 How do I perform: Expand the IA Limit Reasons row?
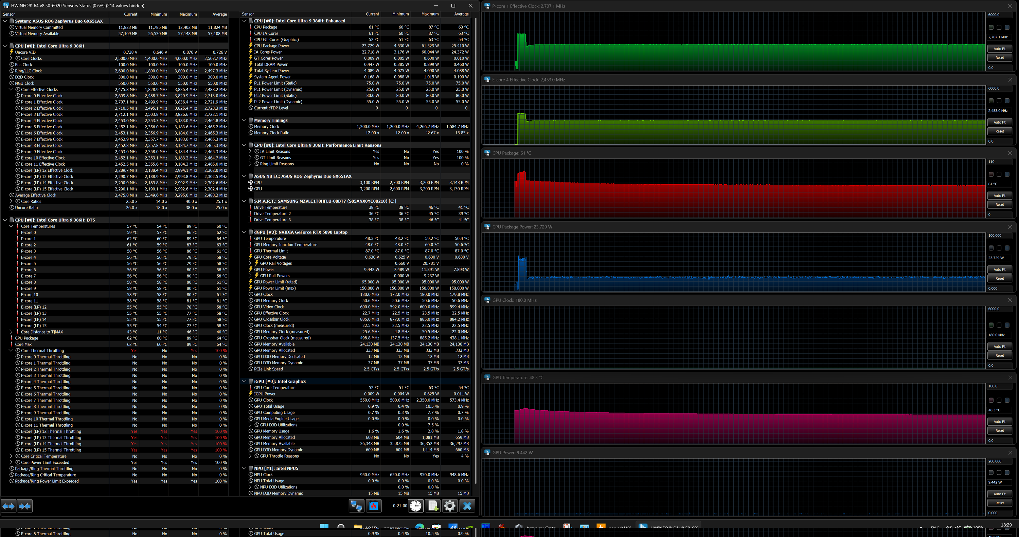click(250, 151)
